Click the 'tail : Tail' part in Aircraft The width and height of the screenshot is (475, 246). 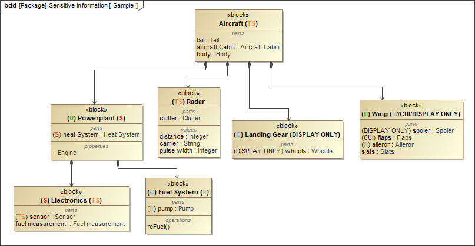pos(208,40)
